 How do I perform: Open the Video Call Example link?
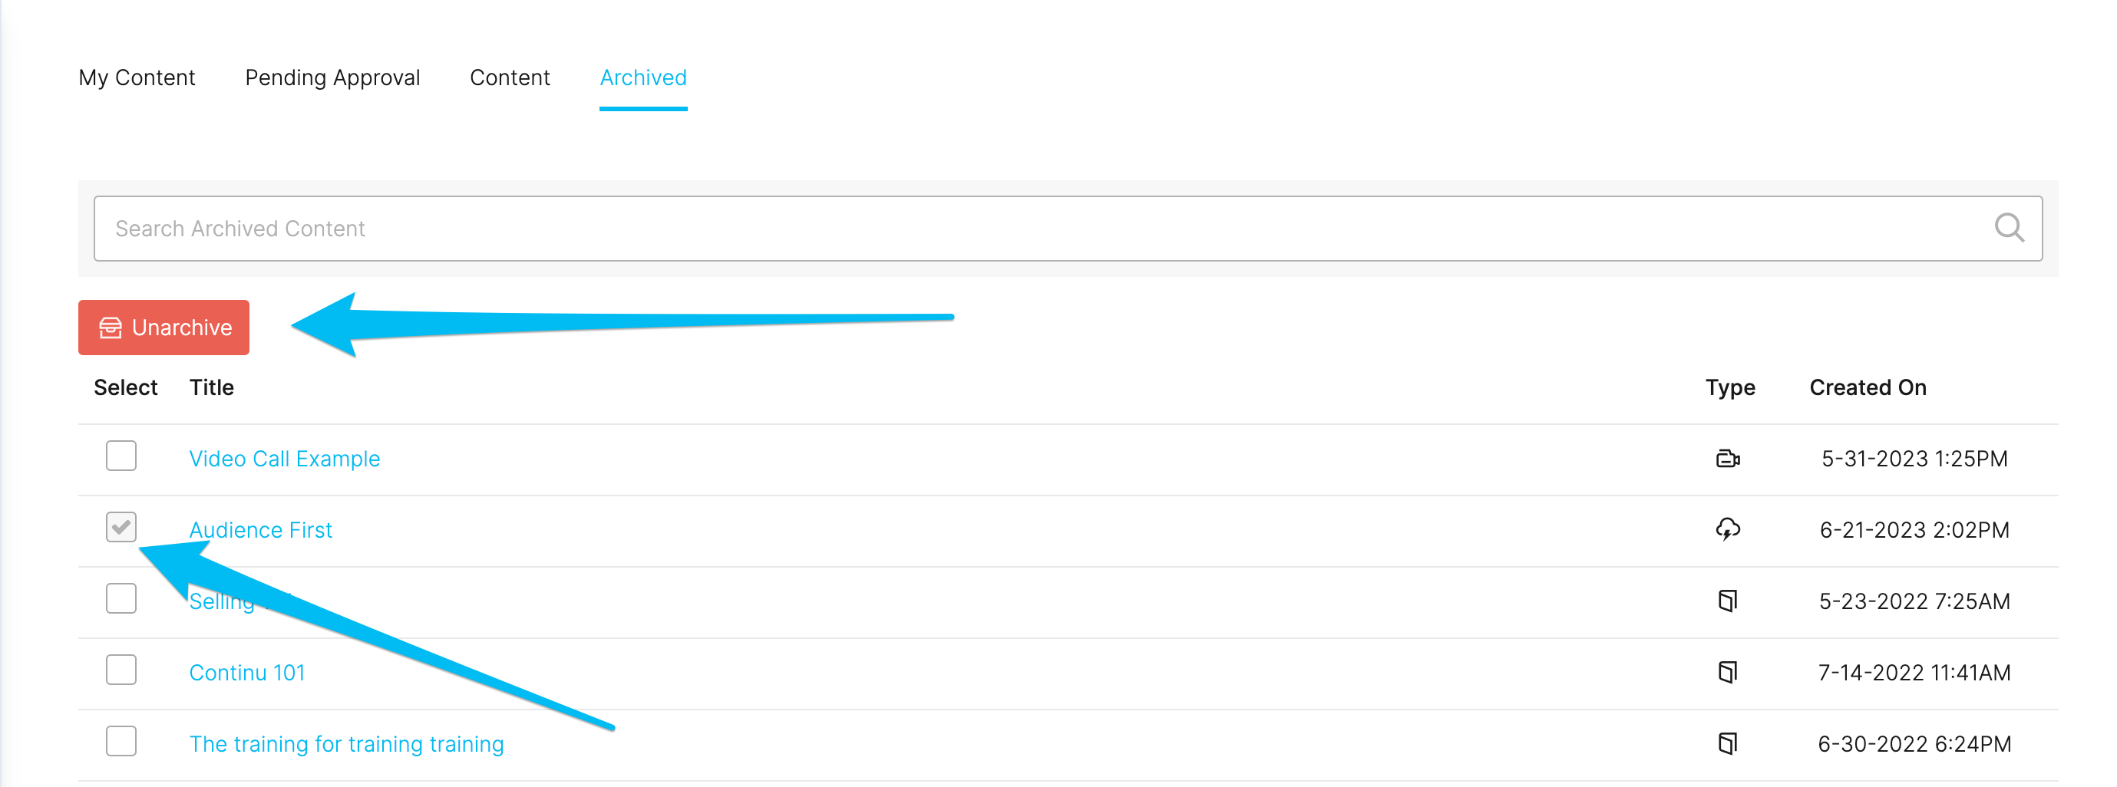(284, 459)
